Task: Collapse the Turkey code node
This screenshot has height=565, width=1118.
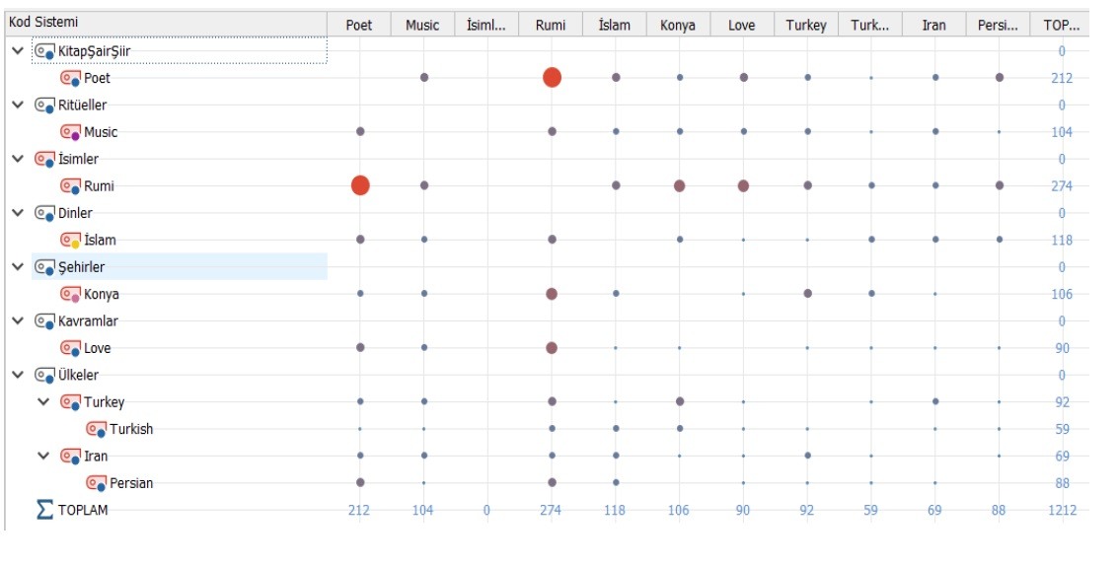Action: click(x=43, y=402)
